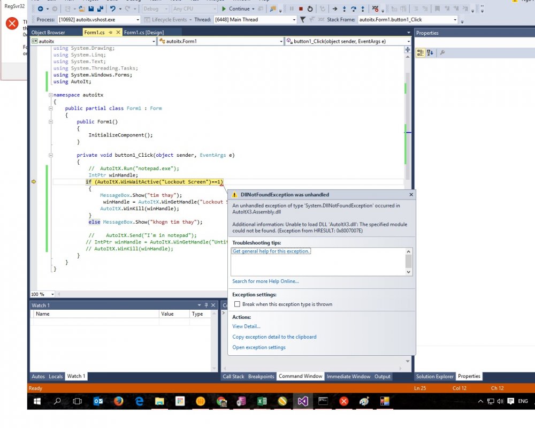Close the Watch 1 panel
The height and width of the screenshot is (428, 535).
[x=213, y=305]
